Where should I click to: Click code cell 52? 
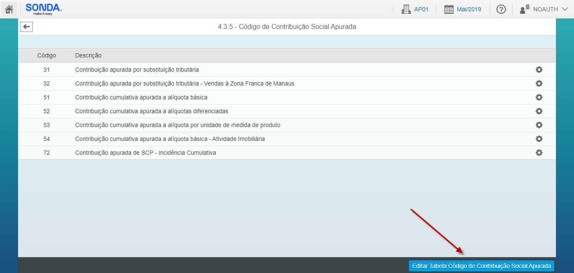[x=47, y=111]
